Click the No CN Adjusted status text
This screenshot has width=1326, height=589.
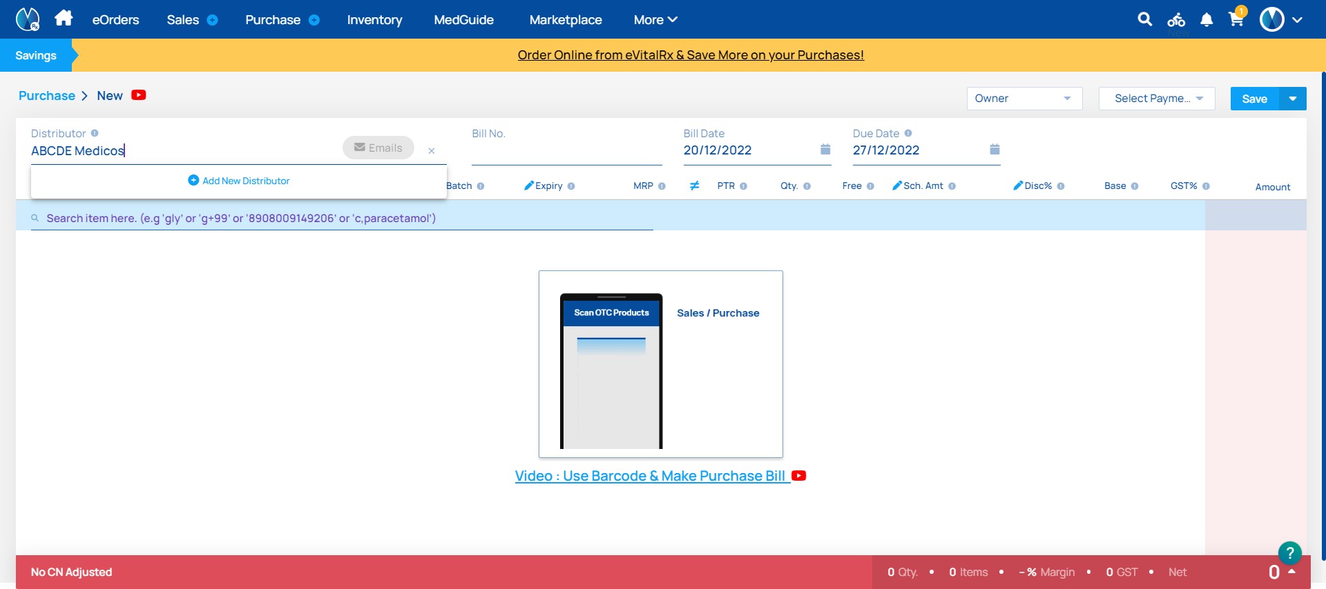[x=71, y=572]
